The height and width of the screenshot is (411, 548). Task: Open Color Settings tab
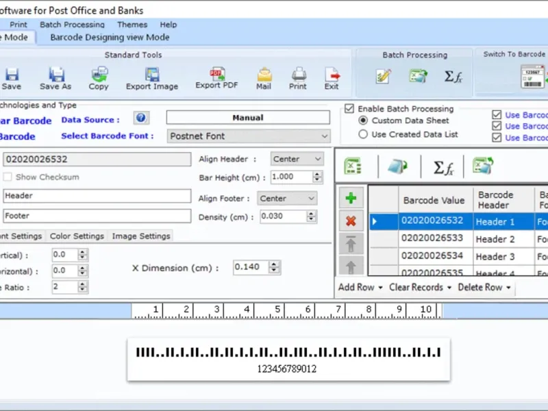pos(77,236)
